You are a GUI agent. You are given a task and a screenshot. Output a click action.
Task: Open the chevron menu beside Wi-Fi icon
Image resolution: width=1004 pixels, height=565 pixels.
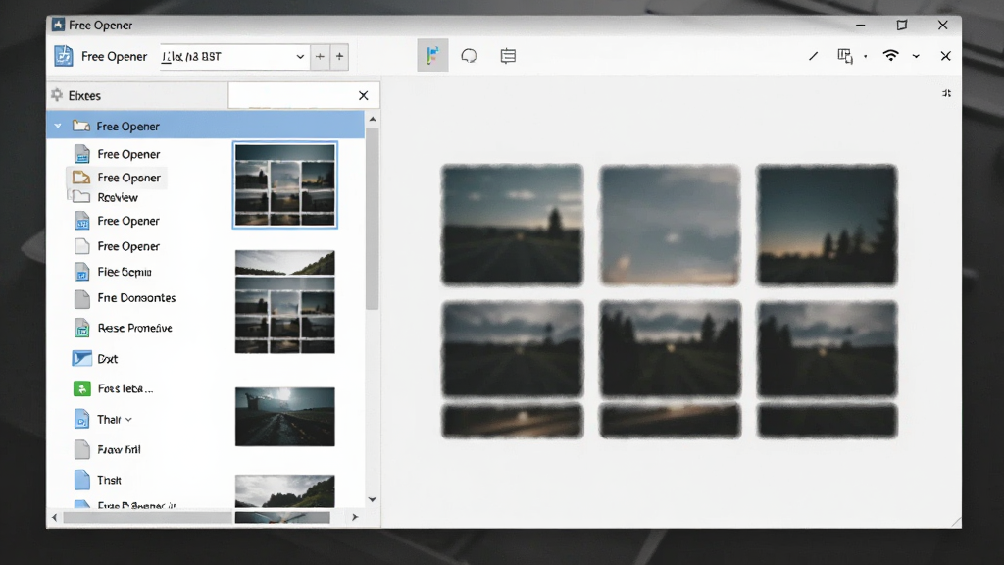point(917,56)
